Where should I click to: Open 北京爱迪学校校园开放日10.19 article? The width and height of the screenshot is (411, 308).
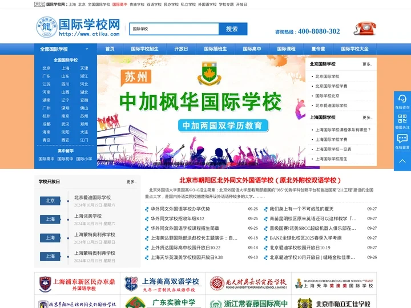click(300, 248)
